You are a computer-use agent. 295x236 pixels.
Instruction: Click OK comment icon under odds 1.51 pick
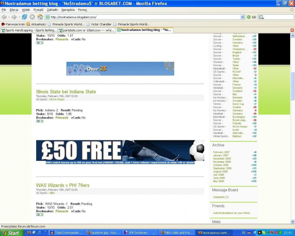tap(39, 43)
